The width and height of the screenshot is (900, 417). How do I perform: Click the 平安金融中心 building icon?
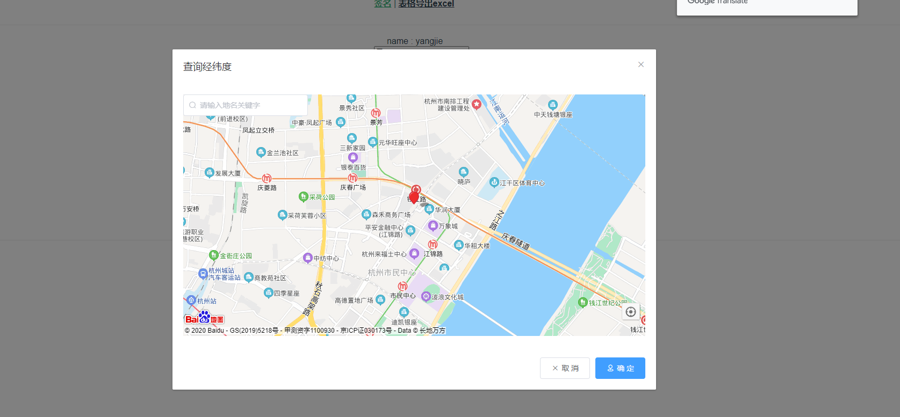411,231
